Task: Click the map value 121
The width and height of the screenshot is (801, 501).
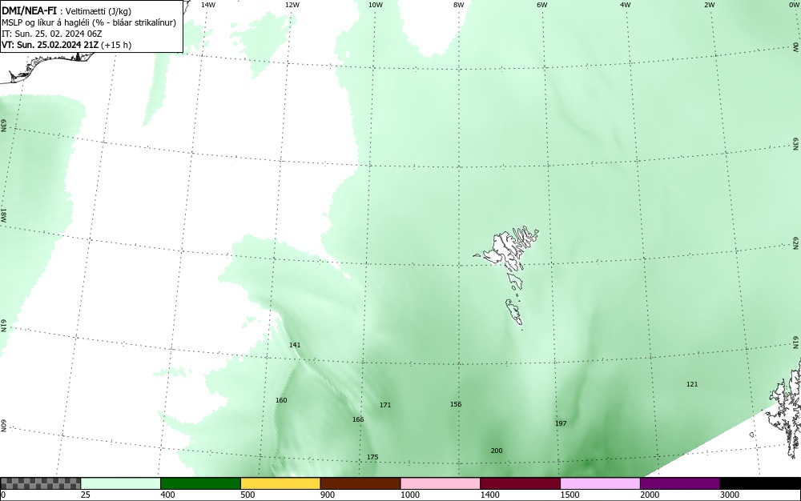Action: click(692, 384)
